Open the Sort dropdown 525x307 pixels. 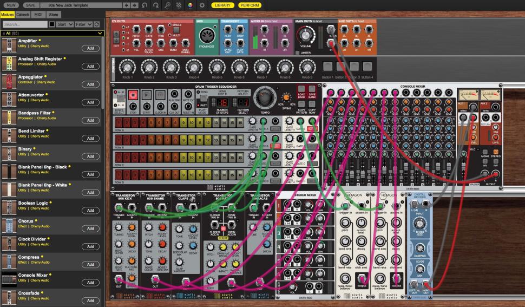(65, 24)
